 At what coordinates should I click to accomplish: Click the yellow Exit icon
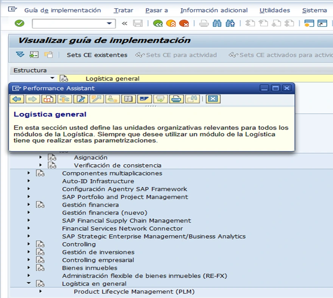(x=171, y=23)
